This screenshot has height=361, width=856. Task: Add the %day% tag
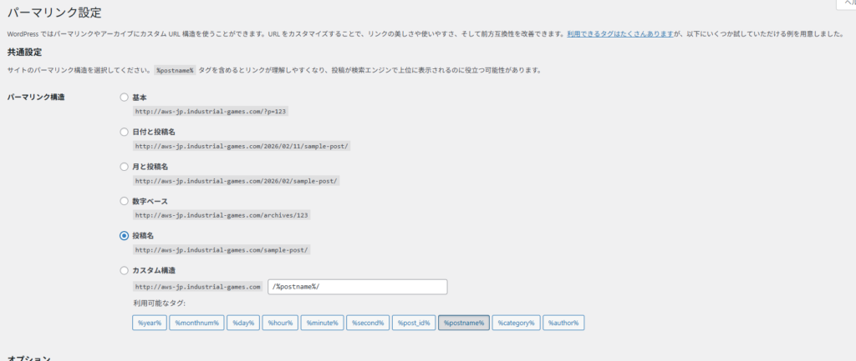click(x=243, y=323)
